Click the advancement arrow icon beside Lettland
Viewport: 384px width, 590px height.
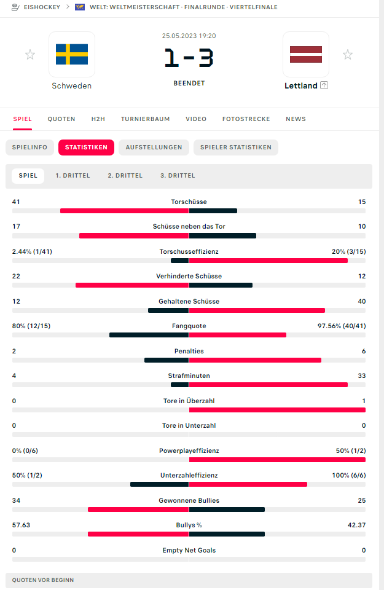(324, 85)
